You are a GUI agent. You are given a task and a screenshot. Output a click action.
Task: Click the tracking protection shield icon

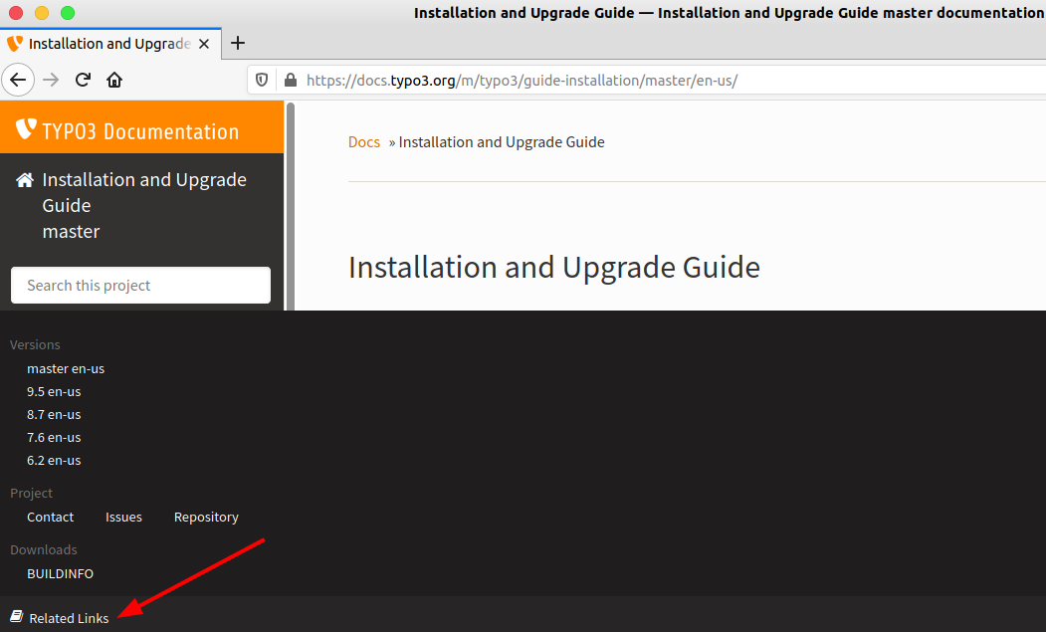coord(260,80)
